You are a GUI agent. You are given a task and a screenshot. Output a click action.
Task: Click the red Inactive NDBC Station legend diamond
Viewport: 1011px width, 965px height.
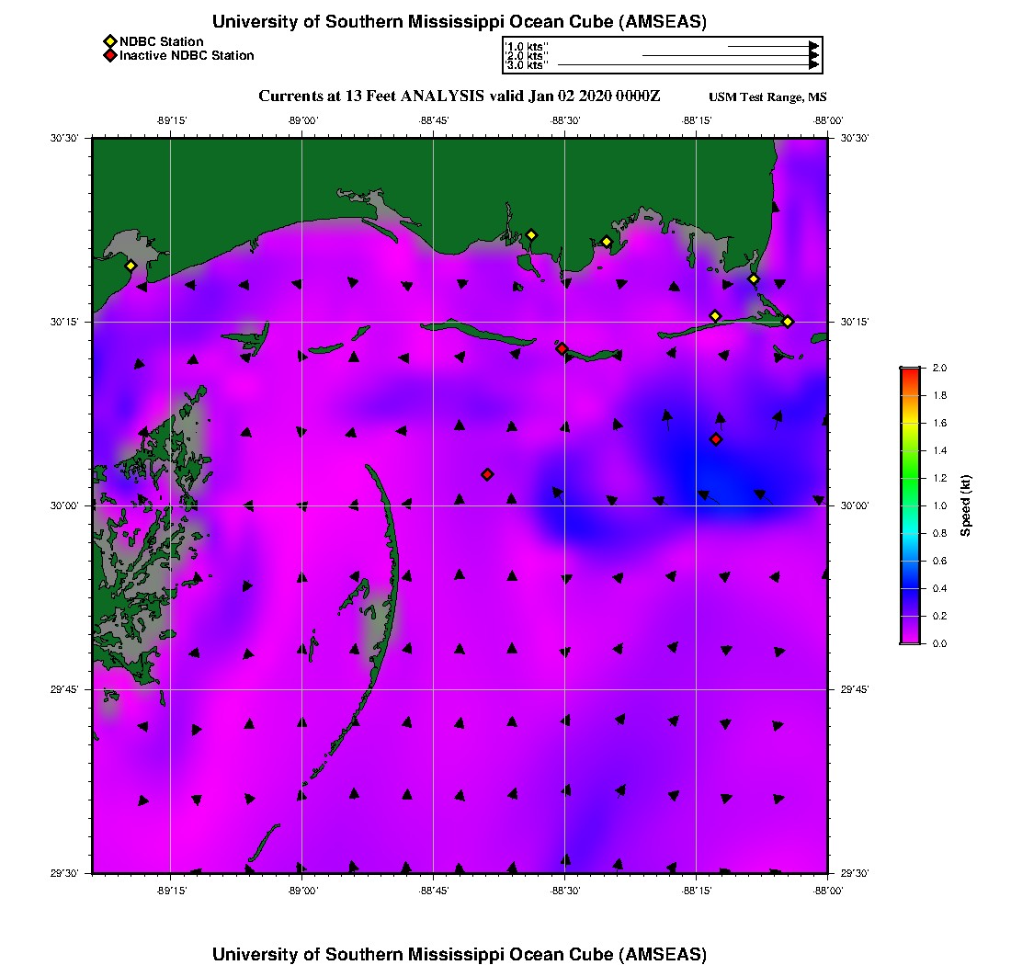click(x=109, y=55)
